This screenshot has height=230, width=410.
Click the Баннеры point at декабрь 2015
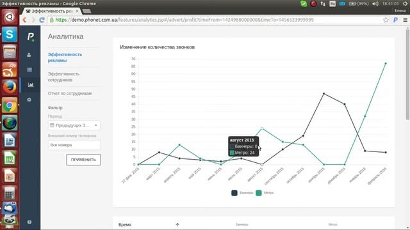345,104
